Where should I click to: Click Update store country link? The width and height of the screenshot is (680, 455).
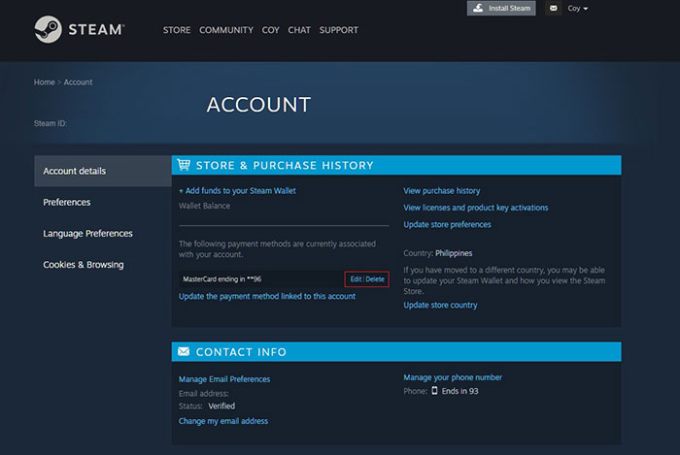pos(440,306)
